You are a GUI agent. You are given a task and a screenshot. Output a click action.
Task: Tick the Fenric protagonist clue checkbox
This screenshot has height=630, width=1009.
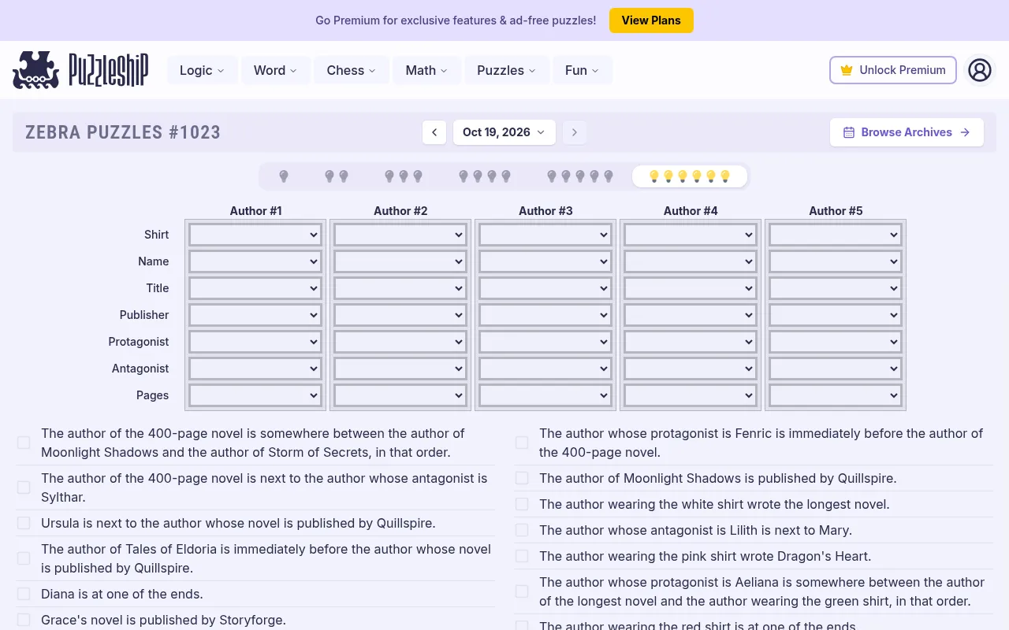[522, 443]
